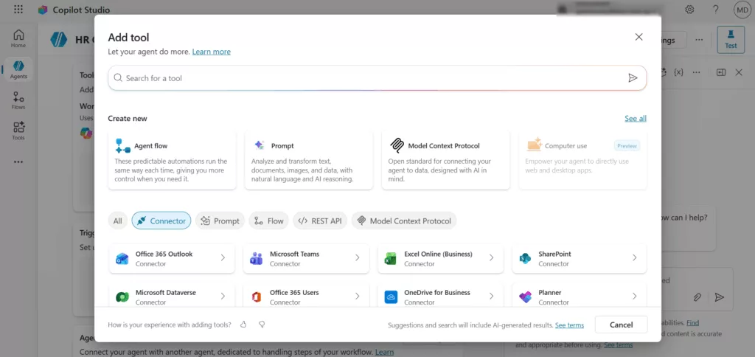Click the Office 365 Users icon
Screen dimensions: 755x357
[256, 297]
